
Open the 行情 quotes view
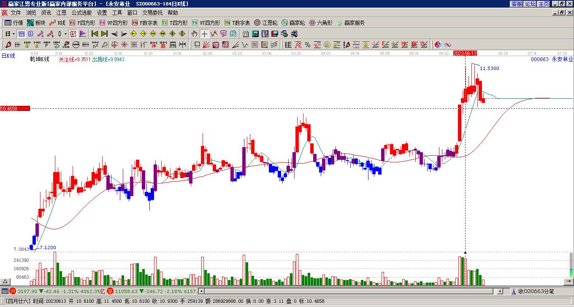tap(14, 23)
